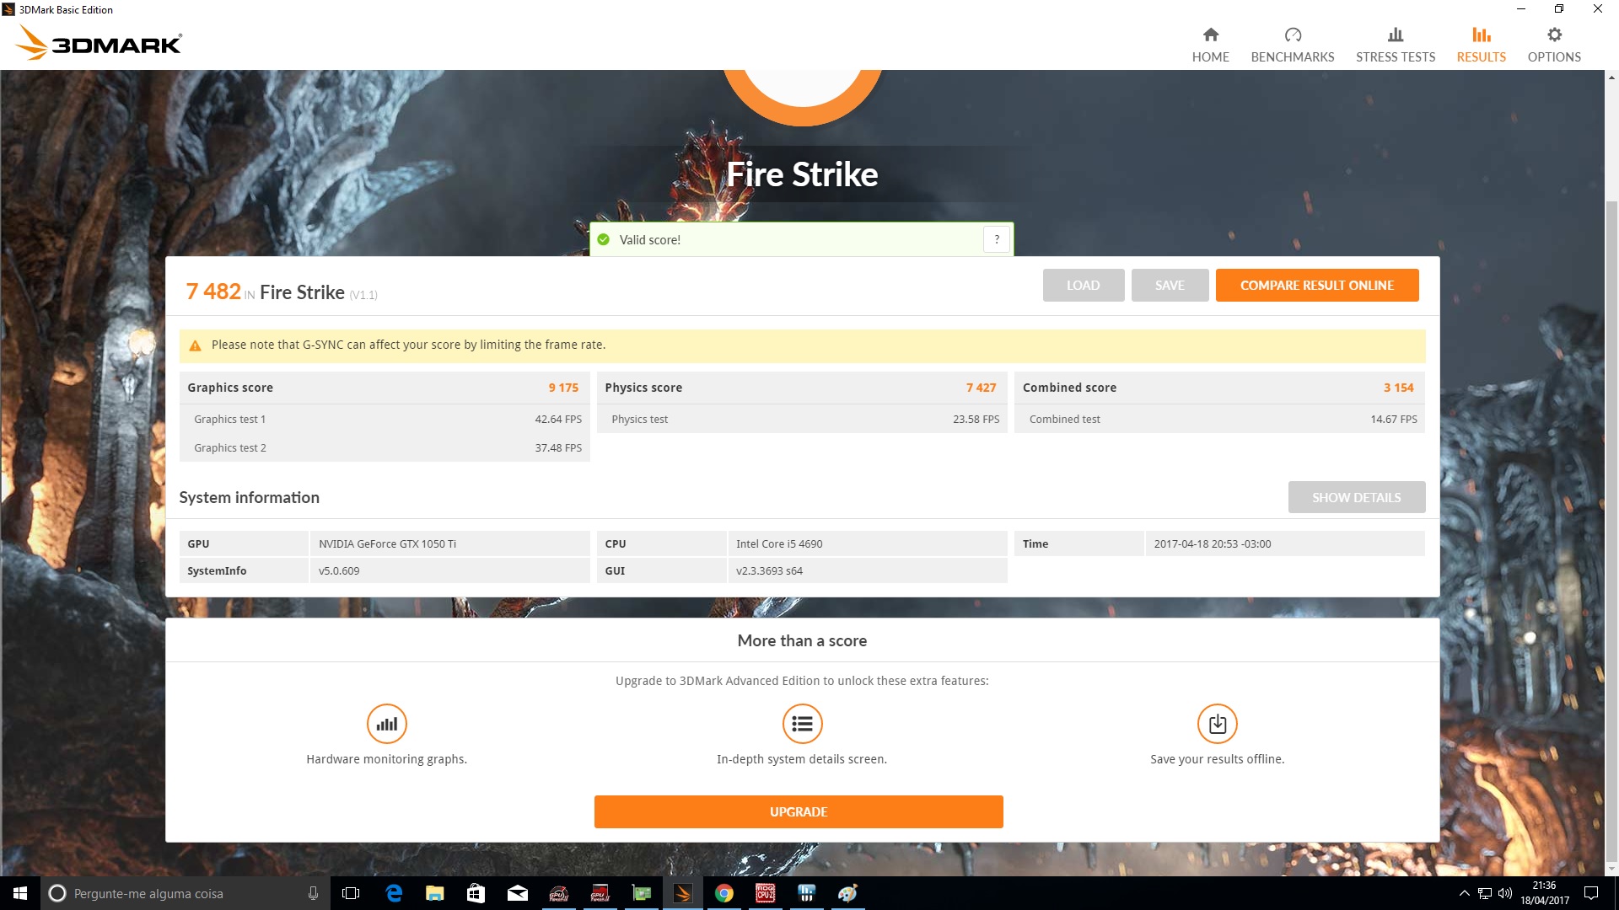
Task: Click the Paint palette taskbar icon
Action: pyautogui.click(x=847, y=893)
